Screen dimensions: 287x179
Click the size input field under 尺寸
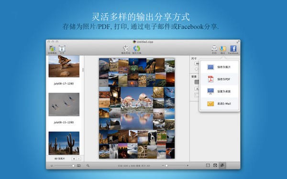click(197, 63)
